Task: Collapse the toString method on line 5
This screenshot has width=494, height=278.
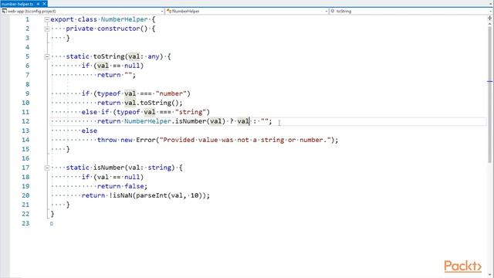Action: point(47,56)
